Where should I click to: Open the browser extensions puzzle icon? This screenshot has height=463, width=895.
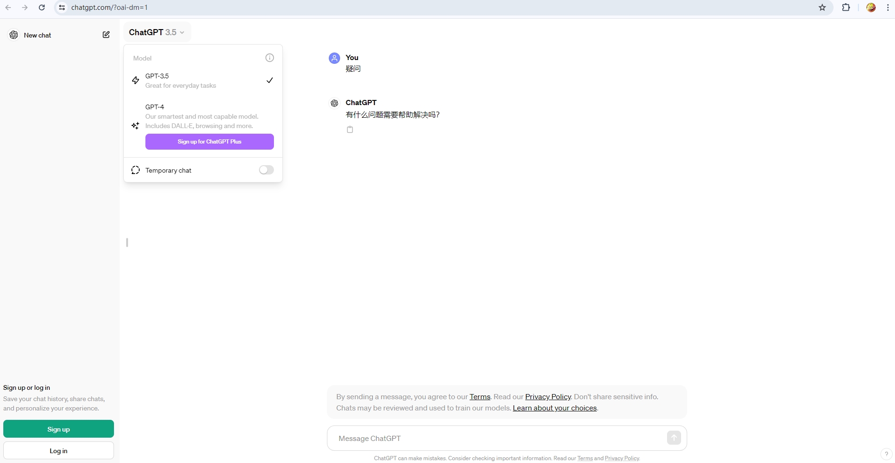coord(846,8)
